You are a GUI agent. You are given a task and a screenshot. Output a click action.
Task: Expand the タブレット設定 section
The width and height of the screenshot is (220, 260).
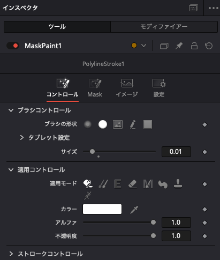[x=22, y=138]
